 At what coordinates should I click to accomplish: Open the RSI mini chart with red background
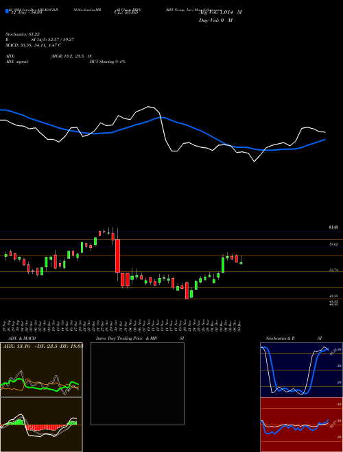click(x=301, y=425)
